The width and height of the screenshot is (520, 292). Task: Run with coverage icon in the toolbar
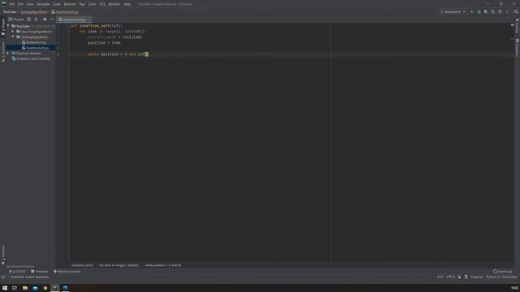(486, 11)
